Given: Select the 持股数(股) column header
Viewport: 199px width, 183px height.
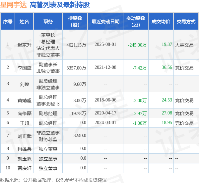Looking at the screenshot, I should pos(75,21).
